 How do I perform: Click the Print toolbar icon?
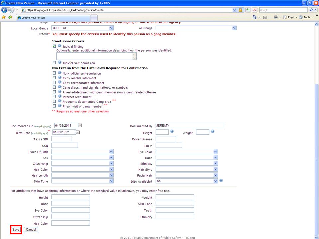[276, 17]
